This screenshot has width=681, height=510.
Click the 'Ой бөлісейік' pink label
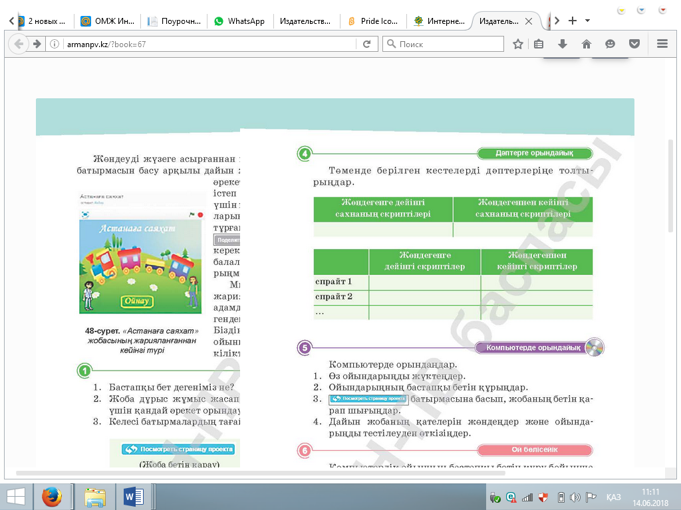tap(534, 450)
